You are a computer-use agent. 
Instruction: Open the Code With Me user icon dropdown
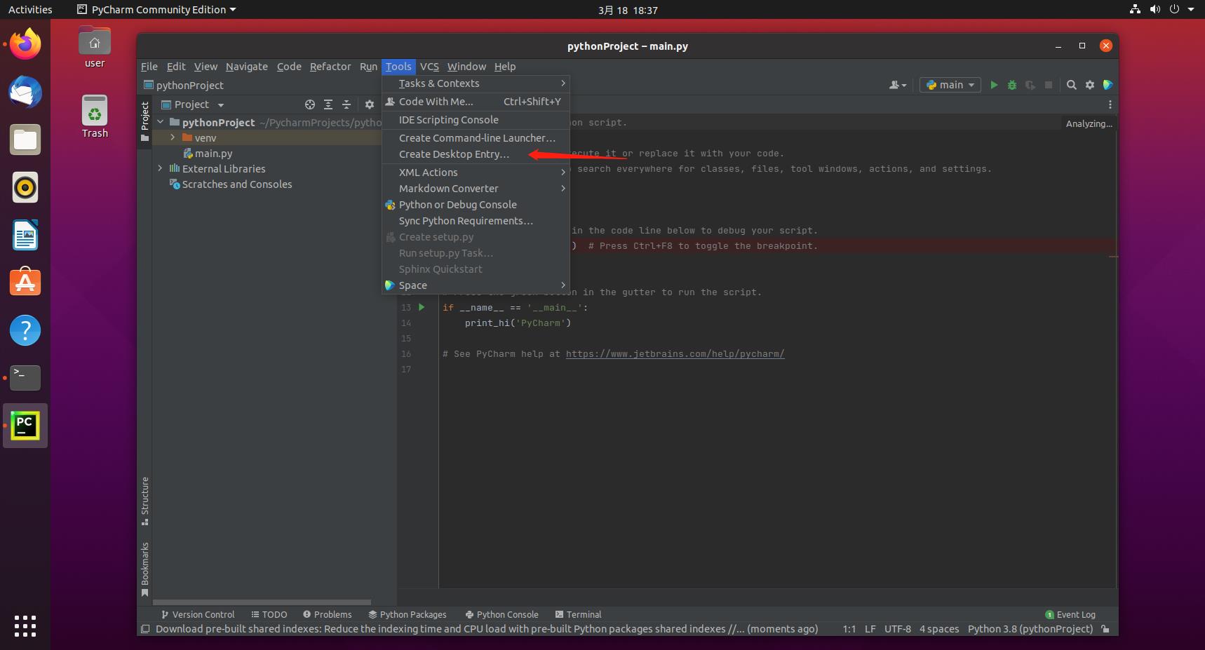pos(898,85)
